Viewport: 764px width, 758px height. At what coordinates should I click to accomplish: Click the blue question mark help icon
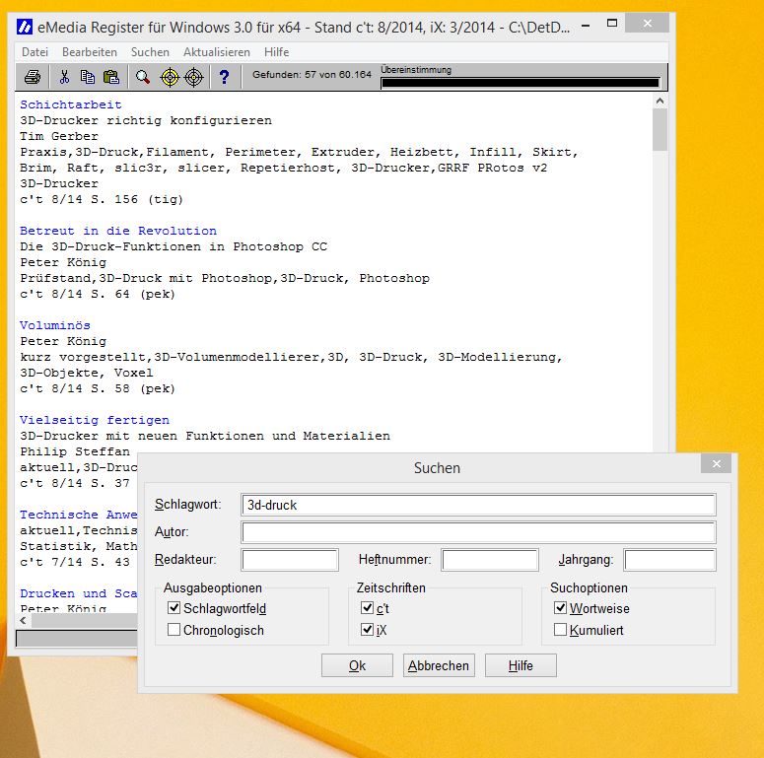pos(224,77)
